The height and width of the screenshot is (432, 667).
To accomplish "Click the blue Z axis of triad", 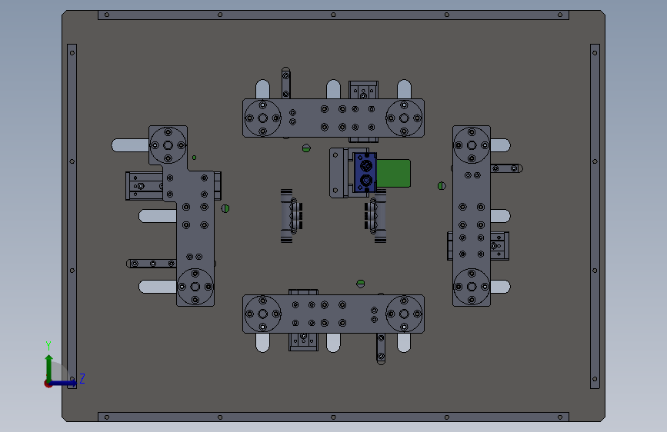I will pos(64,383).
